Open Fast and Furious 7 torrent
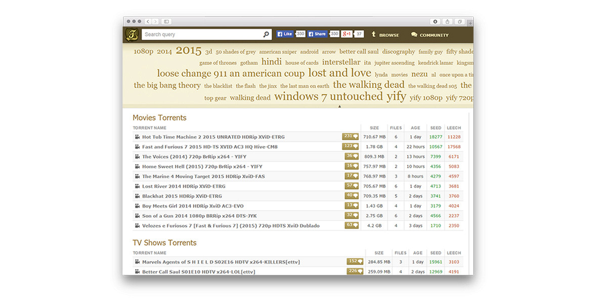 (x=209, y=147)
